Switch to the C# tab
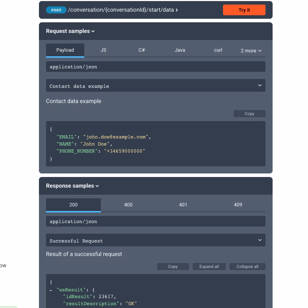 (x=142, y=50)
